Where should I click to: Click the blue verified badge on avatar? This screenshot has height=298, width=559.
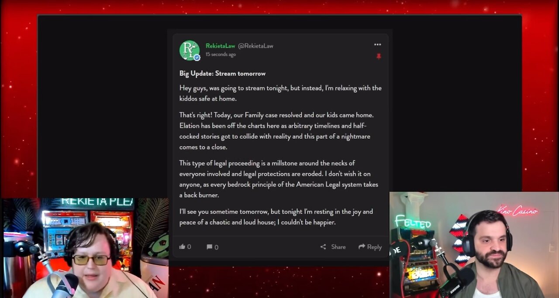(x=197, y=58)
